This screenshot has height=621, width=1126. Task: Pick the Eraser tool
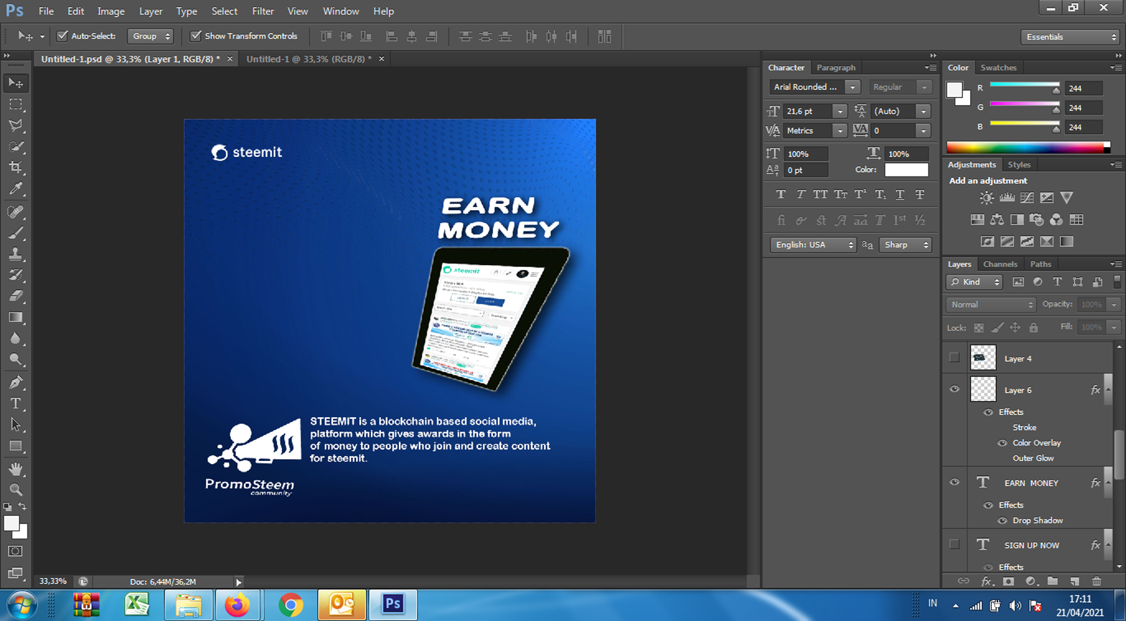[16, 296]
